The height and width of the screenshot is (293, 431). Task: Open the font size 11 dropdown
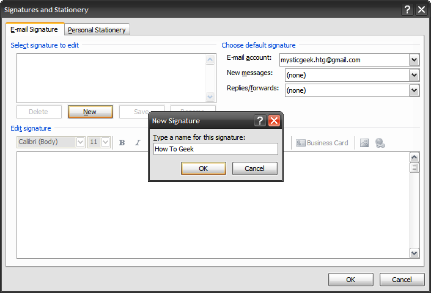click(x=106, y=142)
